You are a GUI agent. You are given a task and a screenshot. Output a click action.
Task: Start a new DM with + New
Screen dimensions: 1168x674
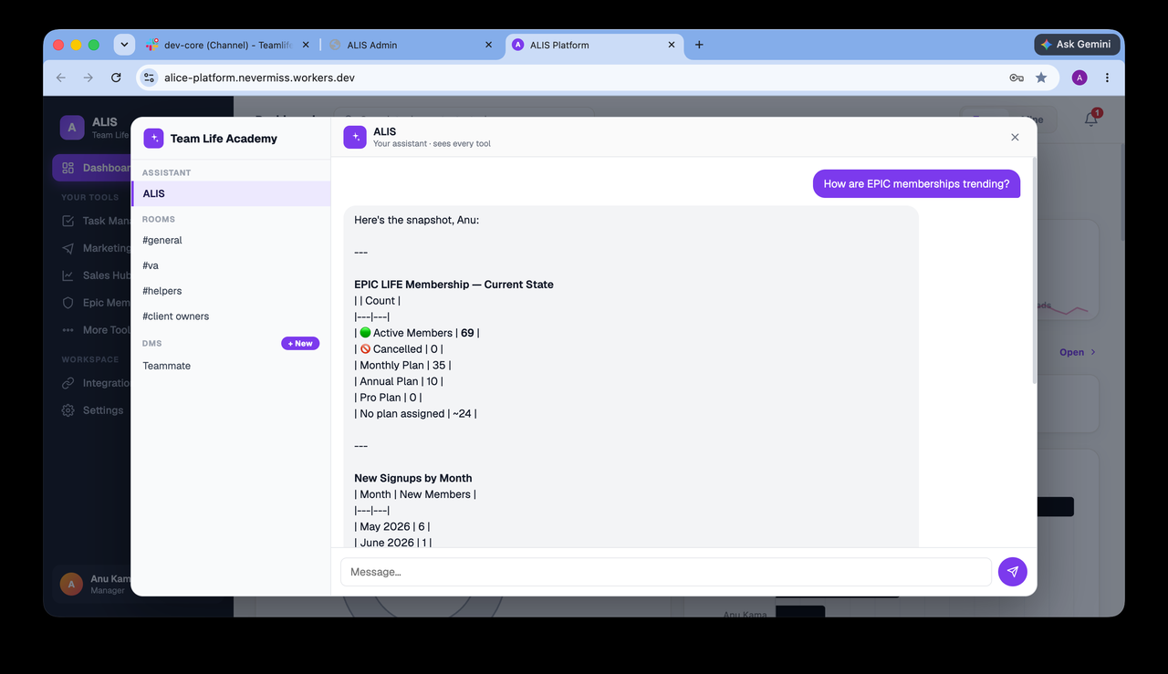(300, 344)
